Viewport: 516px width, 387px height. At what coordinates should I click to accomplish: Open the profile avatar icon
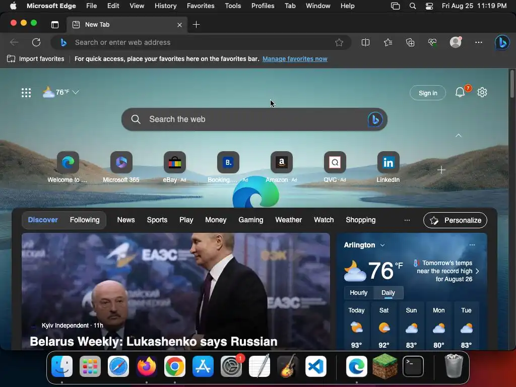coord(456,42)
